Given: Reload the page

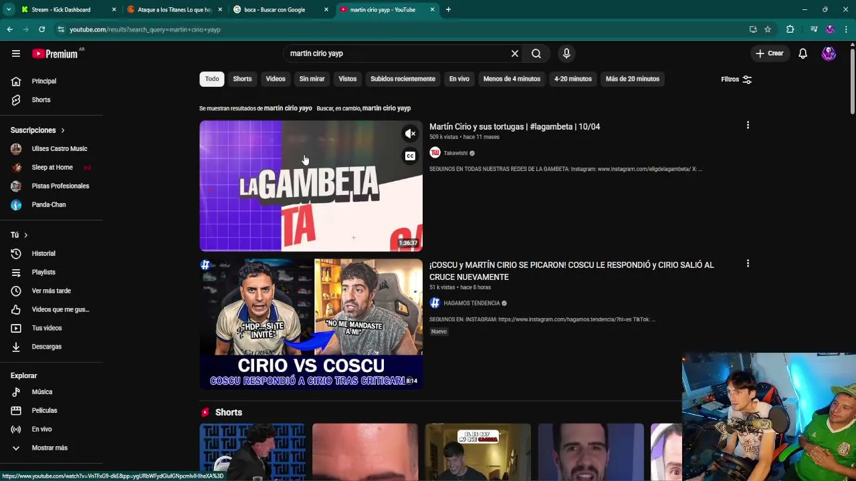Looking at the screenshot, I should [x=41, y=29].
